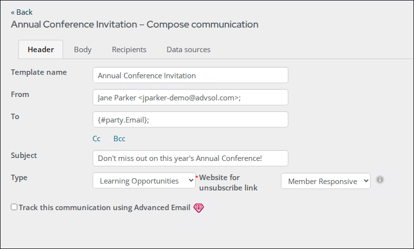
Task: Focus the From address field
Action: (190, 97)
